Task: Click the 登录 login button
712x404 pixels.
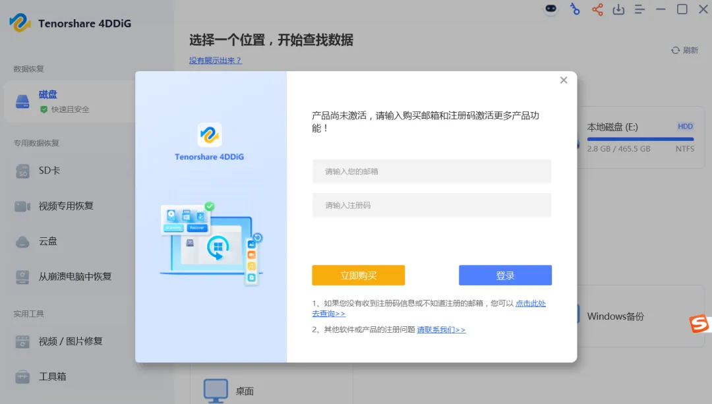Action: [505, 275]
